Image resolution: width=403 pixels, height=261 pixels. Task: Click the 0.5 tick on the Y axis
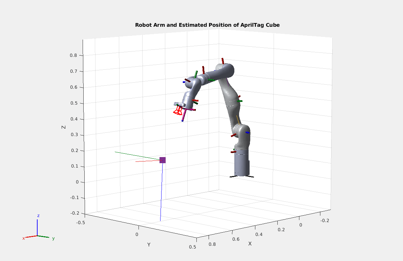192,247
